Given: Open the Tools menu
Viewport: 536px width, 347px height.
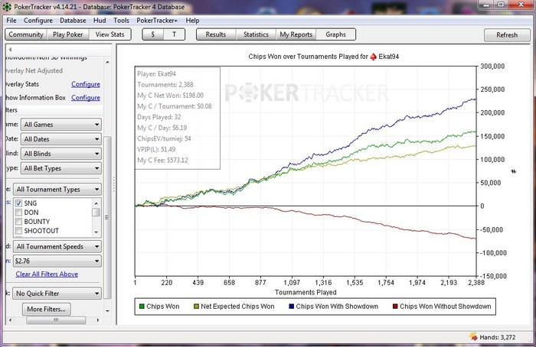Looking at the screenshot, I should click(x=121, y=21).
